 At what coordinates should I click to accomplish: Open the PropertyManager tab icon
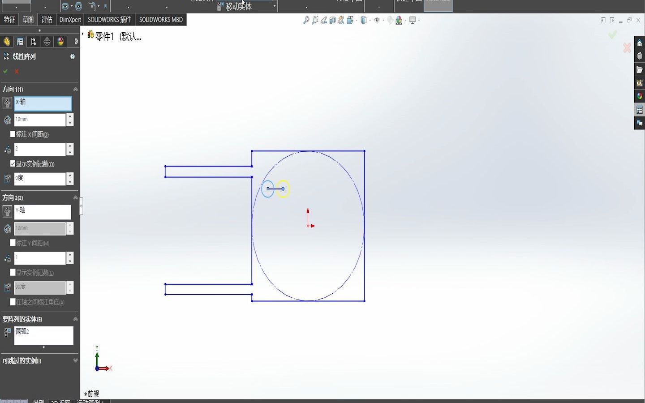pos(20,42)
